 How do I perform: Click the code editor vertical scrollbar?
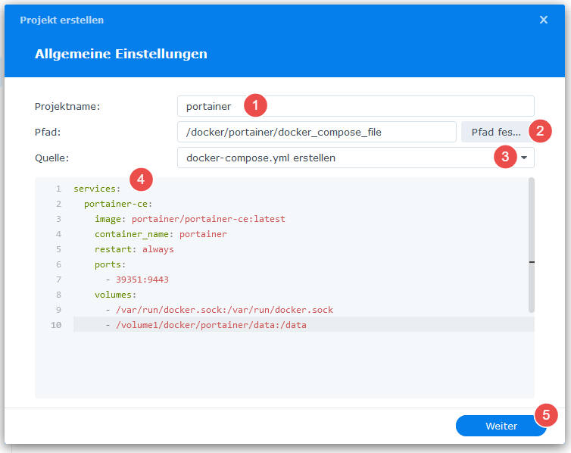tap(532, 245)
